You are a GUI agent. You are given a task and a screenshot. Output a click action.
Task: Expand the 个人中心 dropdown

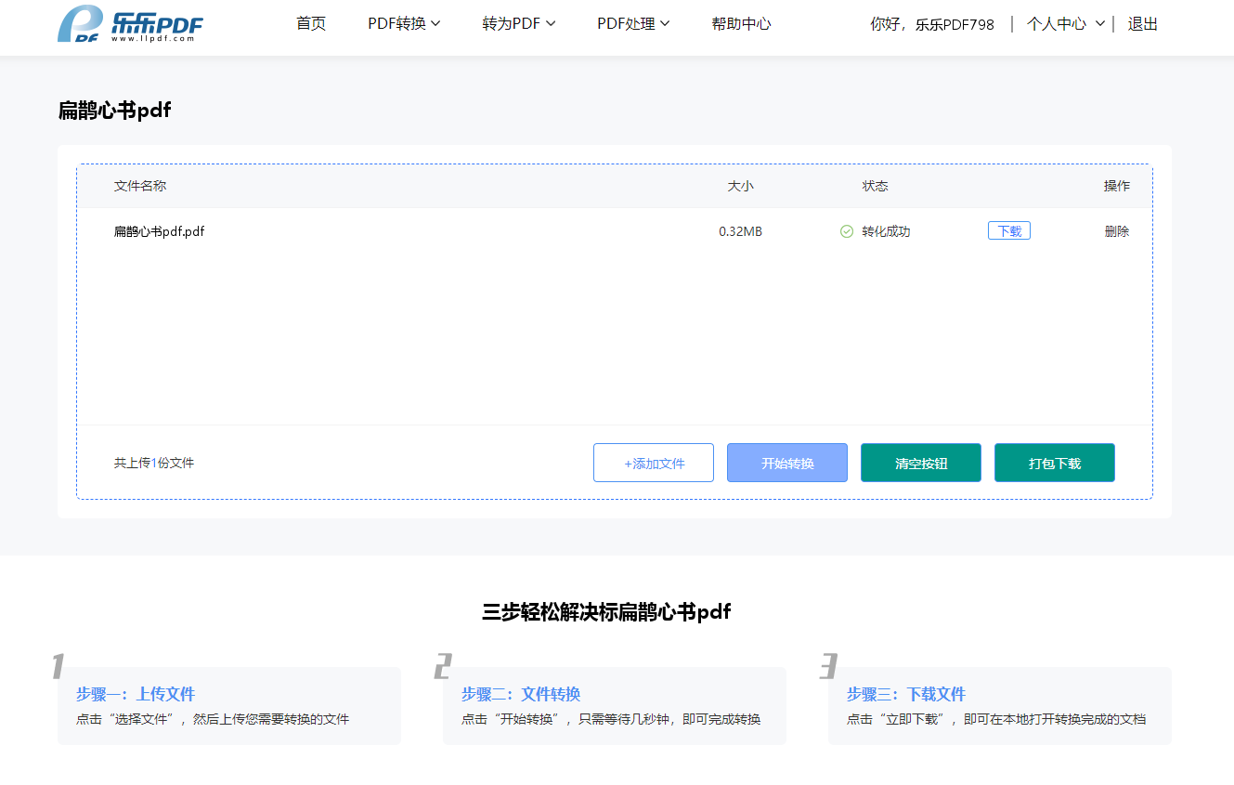click(1066, 24)
